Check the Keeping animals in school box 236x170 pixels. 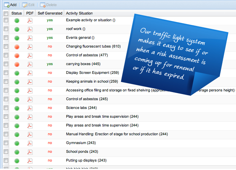click(6, 81)
